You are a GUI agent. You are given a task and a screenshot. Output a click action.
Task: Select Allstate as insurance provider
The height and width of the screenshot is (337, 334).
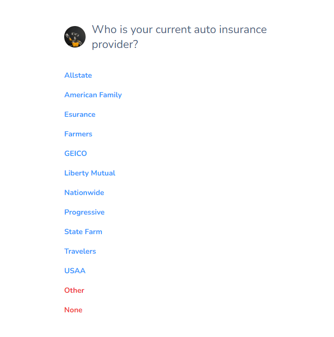click(78, 75)
